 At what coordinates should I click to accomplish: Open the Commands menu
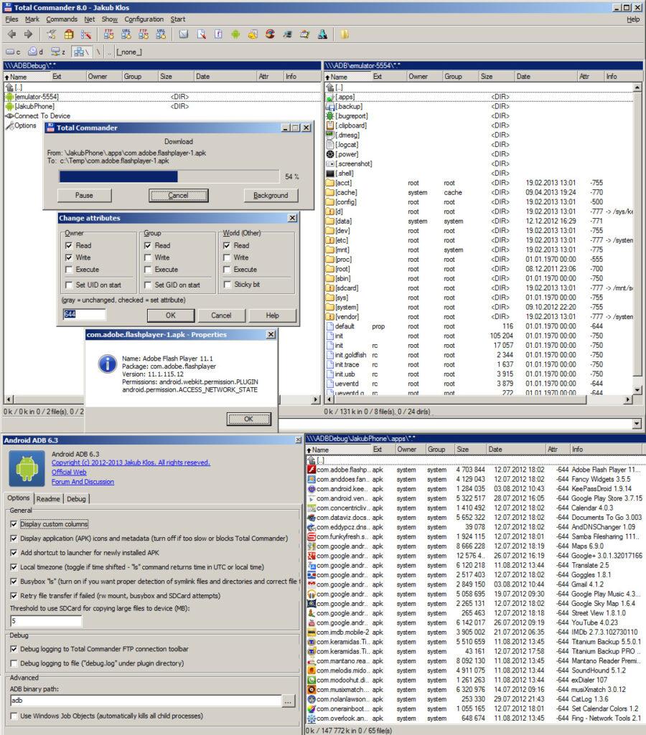coord(62,19)
